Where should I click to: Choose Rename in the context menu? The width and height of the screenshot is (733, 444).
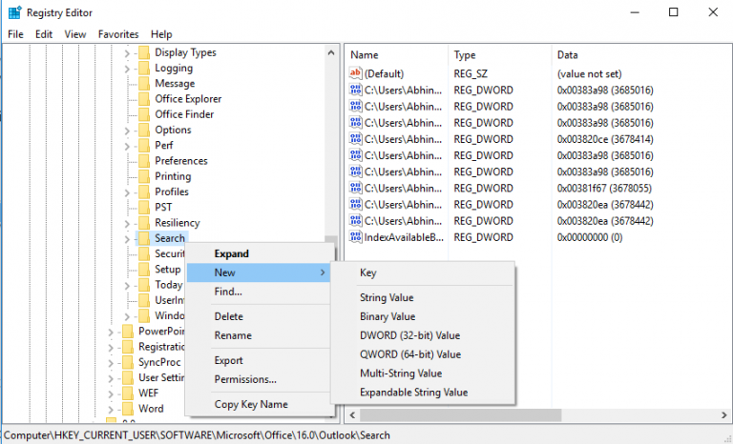click(259, 335)
